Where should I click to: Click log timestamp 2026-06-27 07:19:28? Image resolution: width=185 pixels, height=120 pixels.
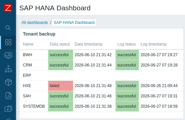(159, 65)
